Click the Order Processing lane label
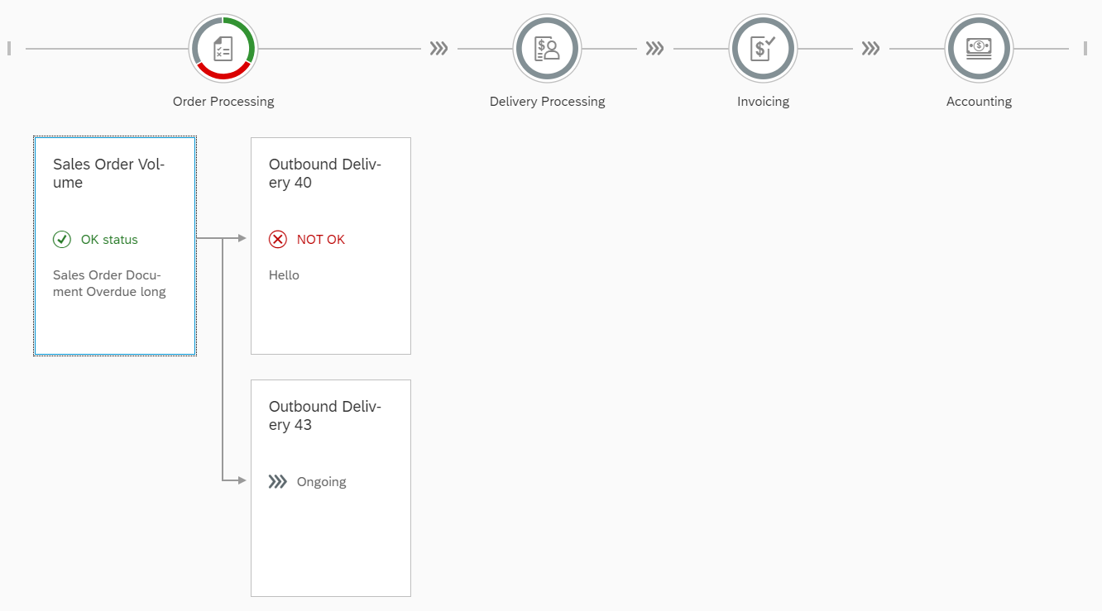Image resolution: width=1102 pixels, height=611 pixels. (x=223, y=102)
